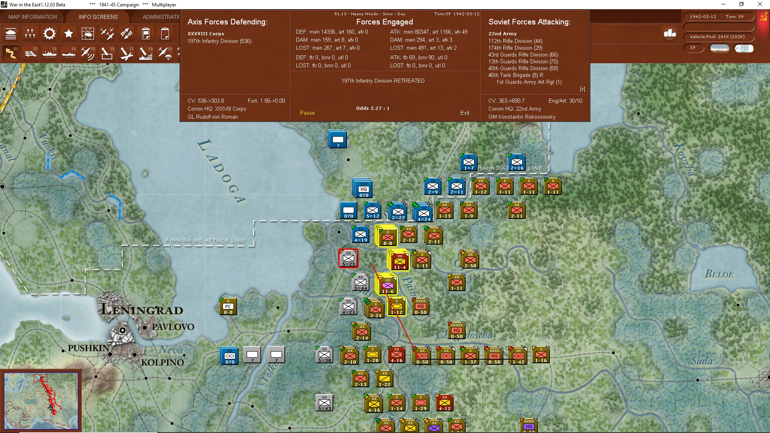This screenshot has width=770, height=433.
Task: Select F6 bomb unit mode
Action: (x=107, y=53)
